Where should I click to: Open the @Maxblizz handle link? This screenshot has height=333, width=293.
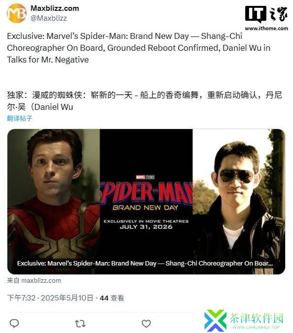click(x=49, y=18)
